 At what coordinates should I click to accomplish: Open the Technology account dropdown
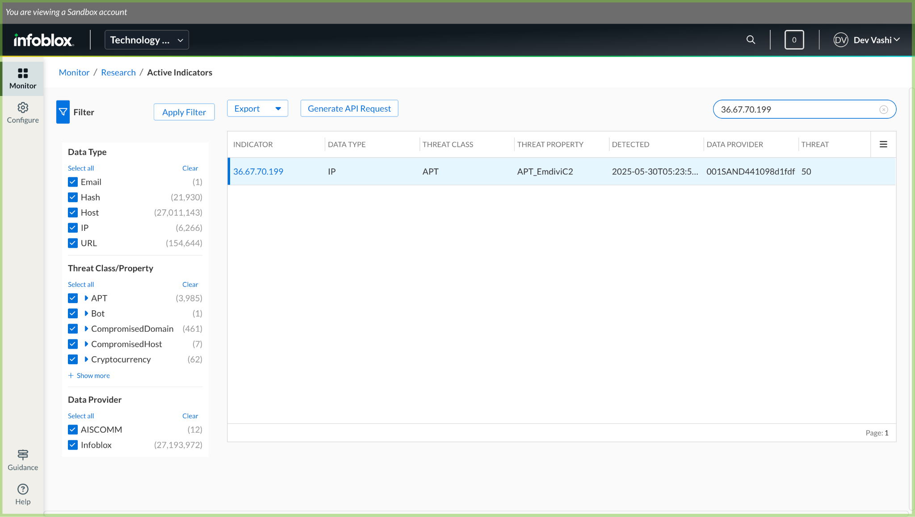point(147,40)
